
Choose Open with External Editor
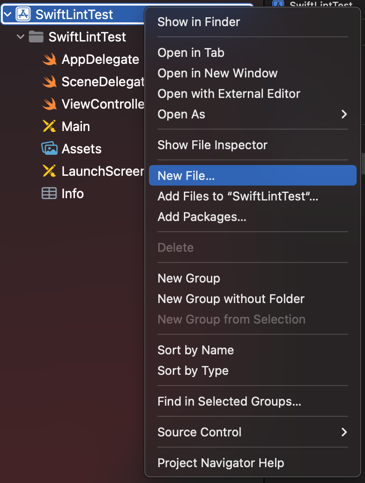(252, 94)
